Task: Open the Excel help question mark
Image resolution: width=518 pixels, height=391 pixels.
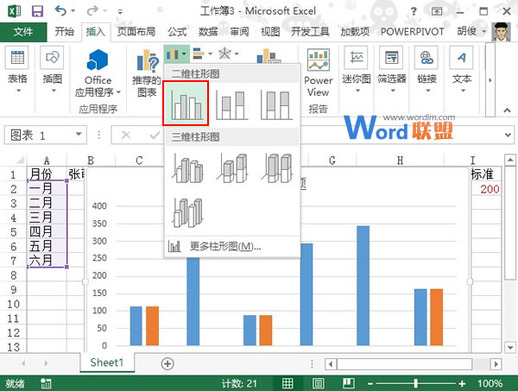Action: coord(414,11)
